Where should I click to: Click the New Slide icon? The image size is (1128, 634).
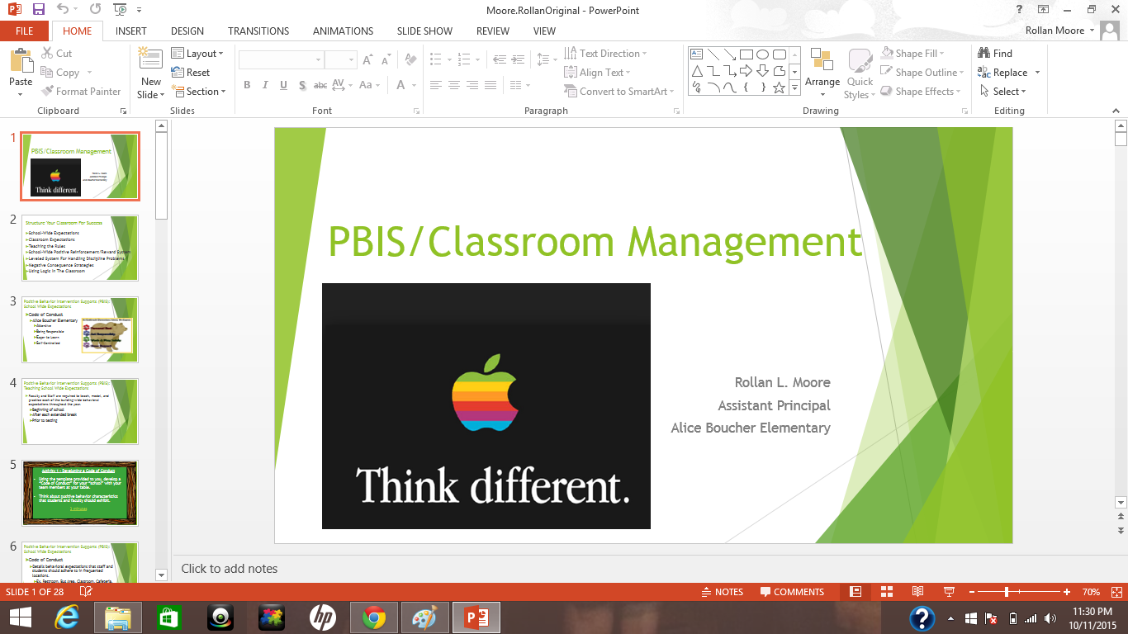[x=151, y=60]
